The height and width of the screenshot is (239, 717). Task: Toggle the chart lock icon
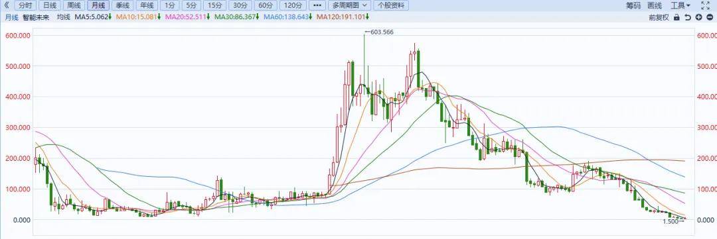[x=677, y=17]
